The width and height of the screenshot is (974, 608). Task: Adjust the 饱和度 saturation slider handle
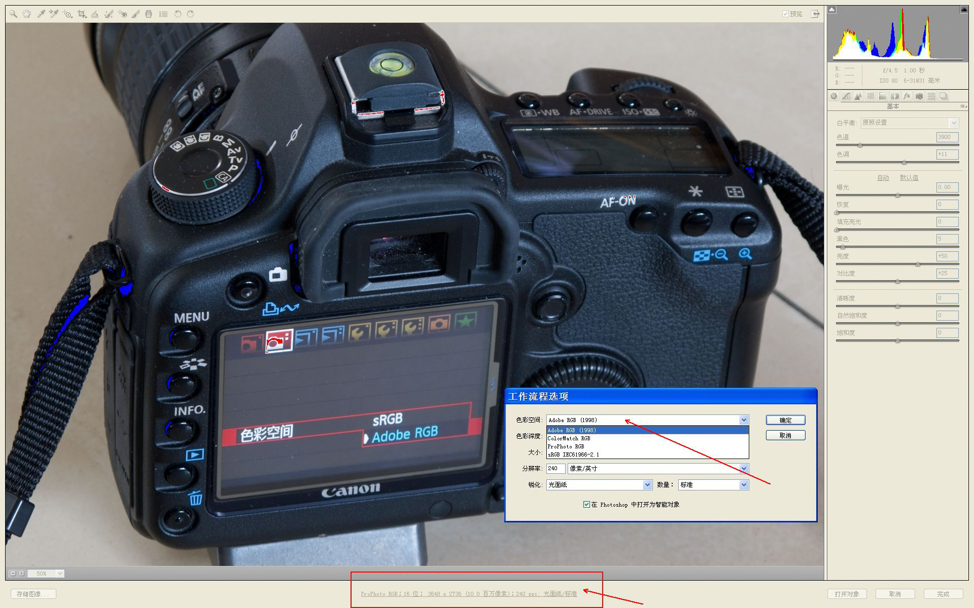pyautogui.click(x=897, y=340)
